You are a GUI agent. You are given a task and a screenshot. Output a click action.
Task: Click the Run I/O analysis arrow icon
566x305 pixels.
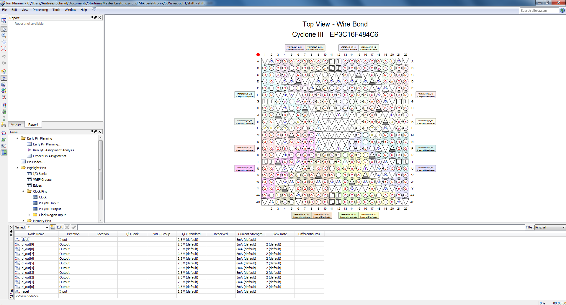pos(4,146)
